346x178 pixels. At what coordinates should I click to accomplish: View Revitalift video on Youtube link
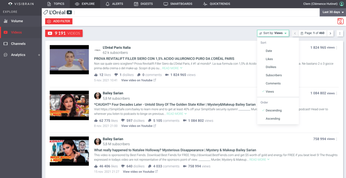pyautogui.click(x=138, y=80)
